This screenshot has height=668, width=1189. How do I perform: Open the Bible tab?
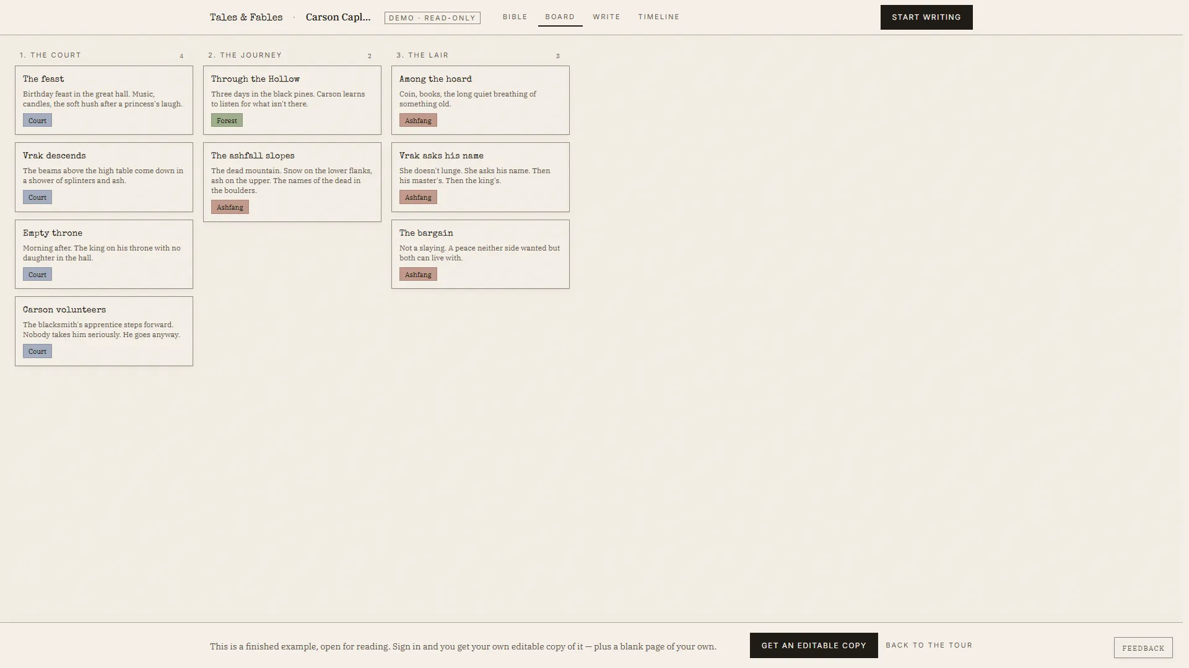point(515,17)
